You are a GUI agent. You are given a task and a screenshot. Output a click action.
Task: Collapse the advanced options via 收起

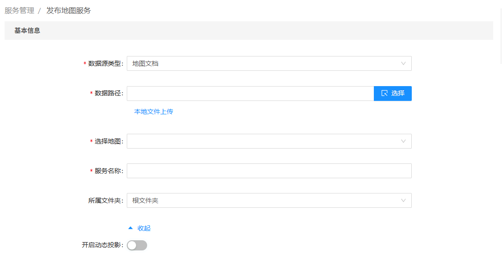[x=144, y=228]
